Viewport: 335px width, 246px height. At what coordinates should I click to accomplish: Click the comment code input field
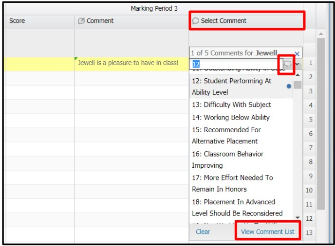(x=236, y=64)
